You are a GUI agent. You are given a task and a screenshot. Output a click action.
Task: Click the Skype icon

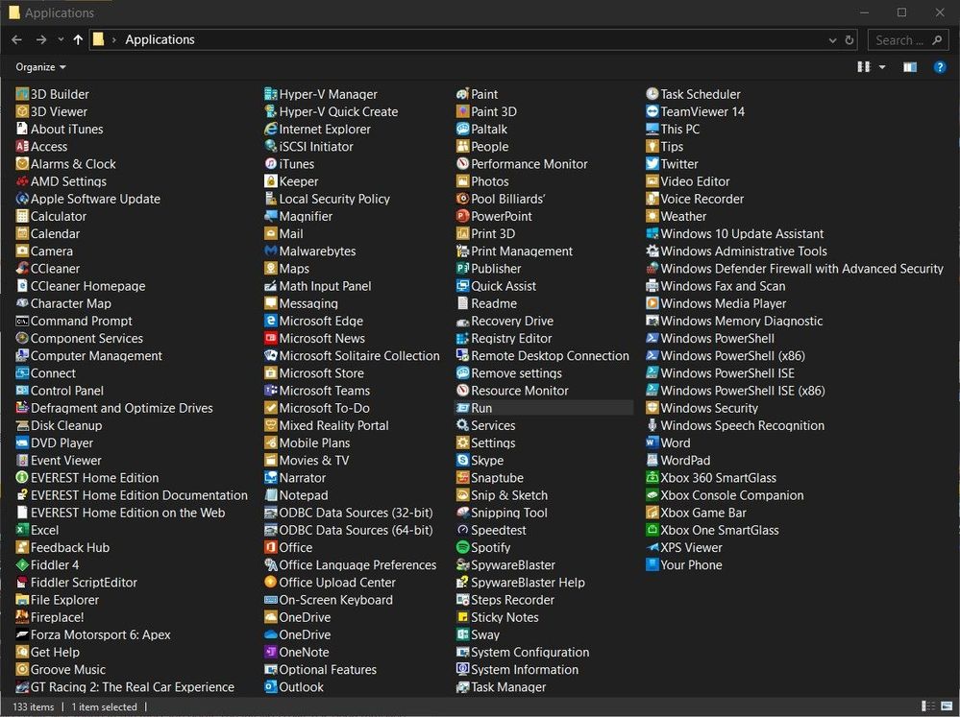coord(463,461)
